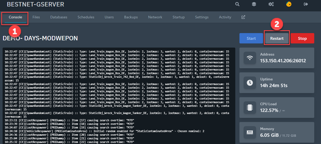Open the search icon in the header
This screenshot has width=321, height=144.
(x=237, y=4)
